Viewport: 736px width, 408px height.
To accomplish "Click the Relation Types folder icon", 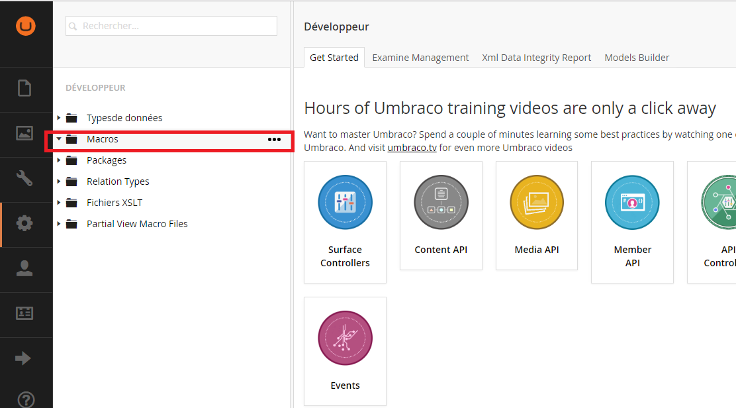I will (x=71, y=181).
